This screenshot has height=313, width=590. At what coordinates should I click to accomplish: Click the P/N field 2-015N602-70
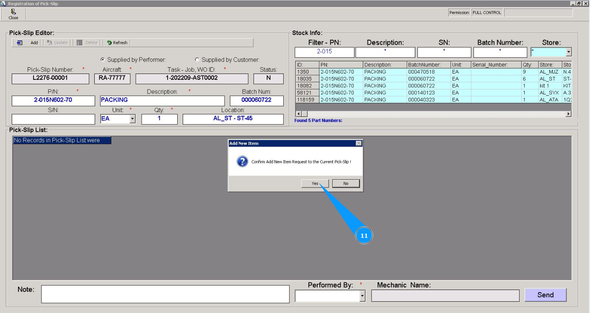(x=53, y=101)
